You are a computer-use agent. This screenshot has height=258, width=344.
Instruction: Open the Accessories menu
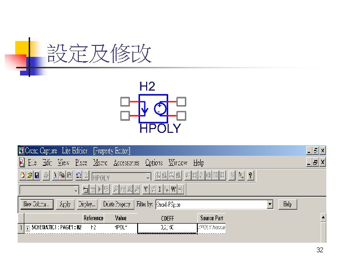coord(126,162)
